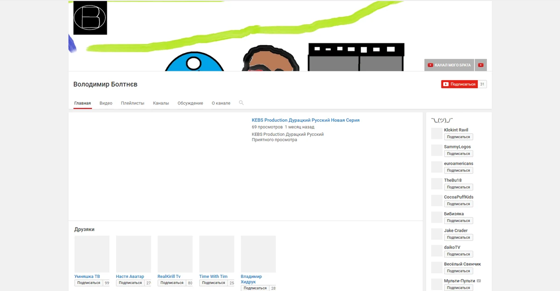Open the euroamericans channel avatar
This screenshot has height=291, width=560.
436,167
